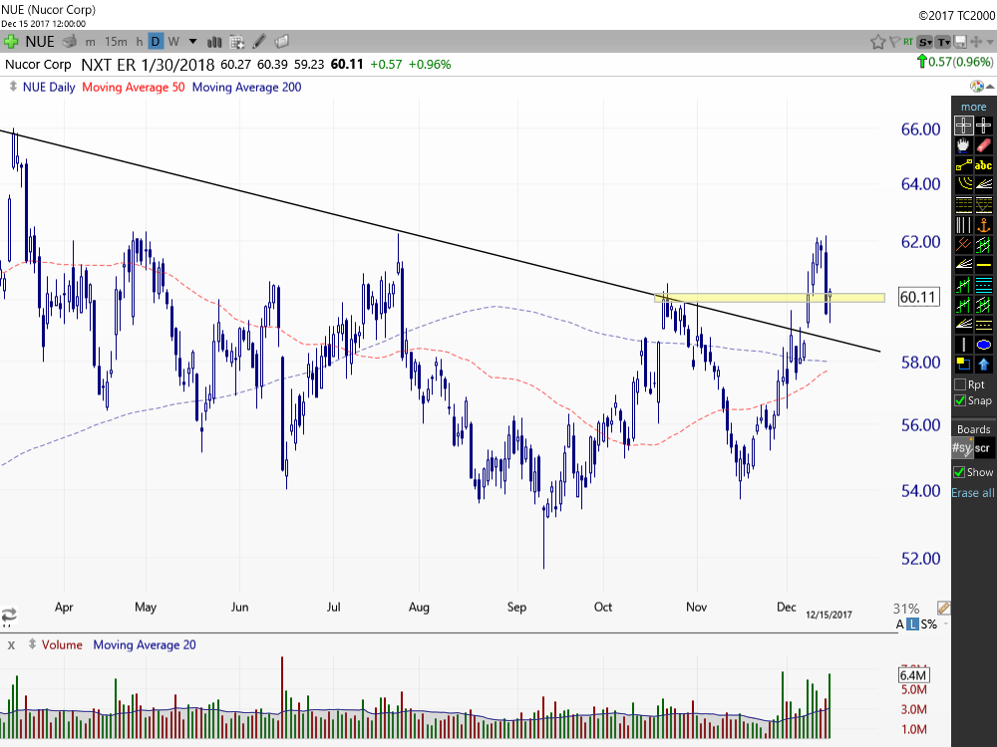This screenshot has width=997, height=747.
Task: Switch to the 15m timeframe
Action: (116, 42)
